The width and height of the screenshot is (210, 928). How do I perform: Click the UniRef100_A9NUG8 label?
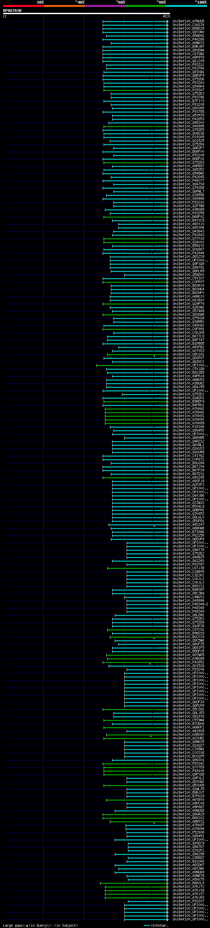pyautogui.click(x=188, y=811)
